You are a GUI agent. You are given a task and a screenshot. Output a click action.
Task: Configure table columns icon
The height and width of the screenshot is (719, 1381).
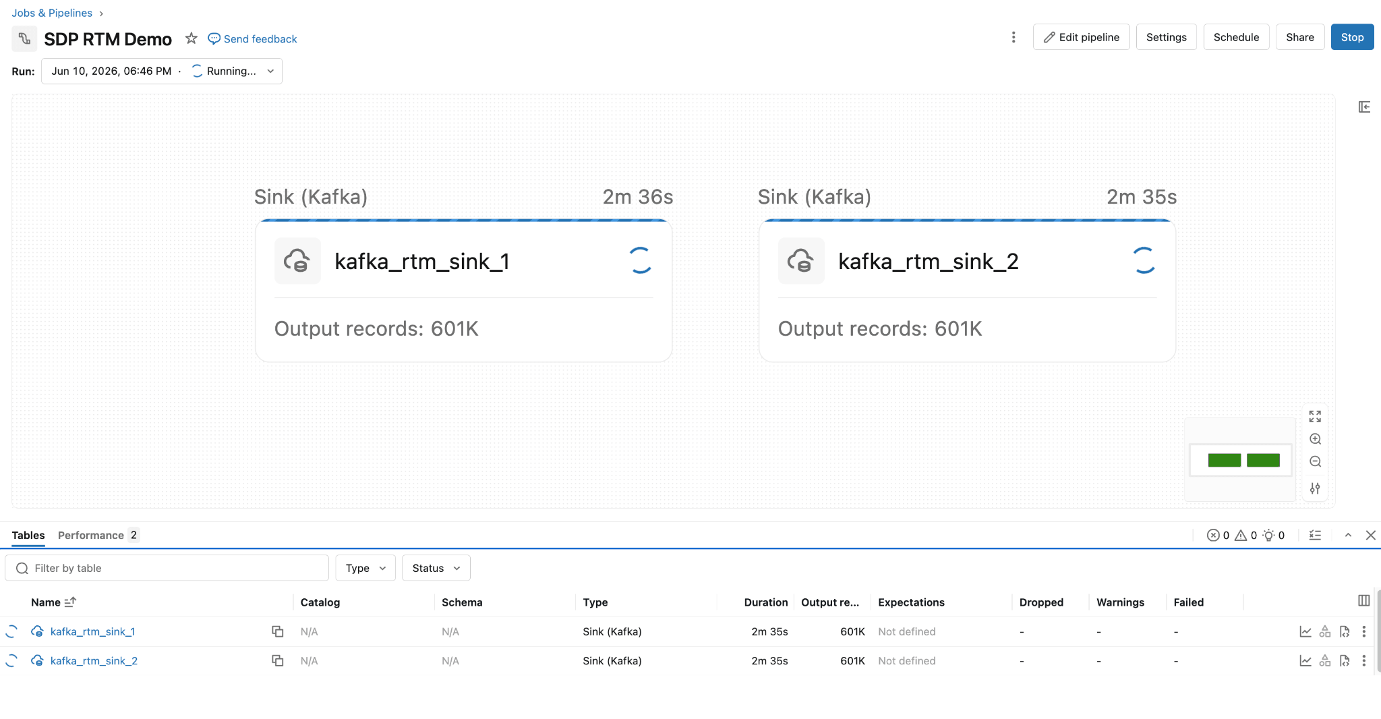click(x=1363, y=600)
